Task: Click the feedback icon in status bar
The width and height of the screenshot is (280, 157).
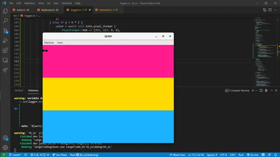Action: [x=269, y=155]
